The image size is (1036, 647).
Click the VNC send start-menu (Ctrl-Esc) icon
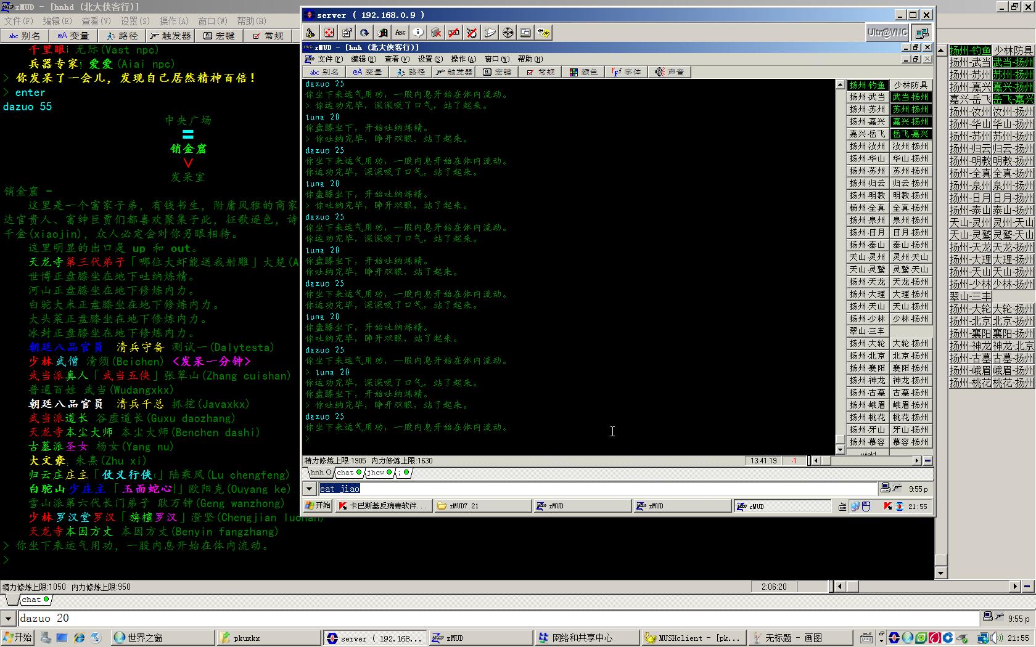point(382,33)
